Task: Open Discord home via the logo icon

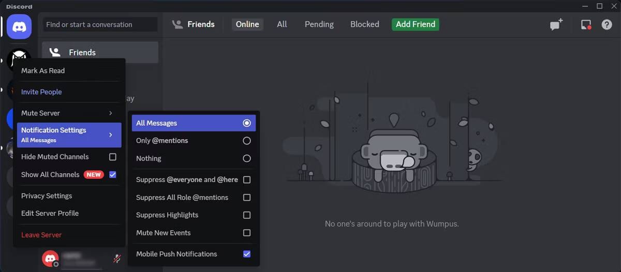Action: [19, 26]
